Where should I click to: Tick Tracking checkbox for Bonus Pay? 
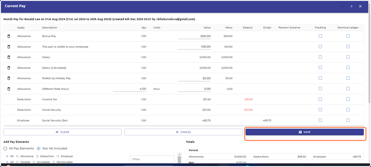click(320, 36)
